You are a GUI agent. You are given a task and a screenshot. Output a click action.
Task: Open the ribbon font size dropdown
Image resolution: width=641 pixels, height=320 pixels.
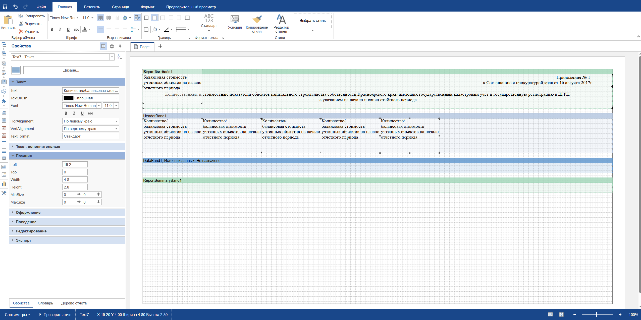92,18
